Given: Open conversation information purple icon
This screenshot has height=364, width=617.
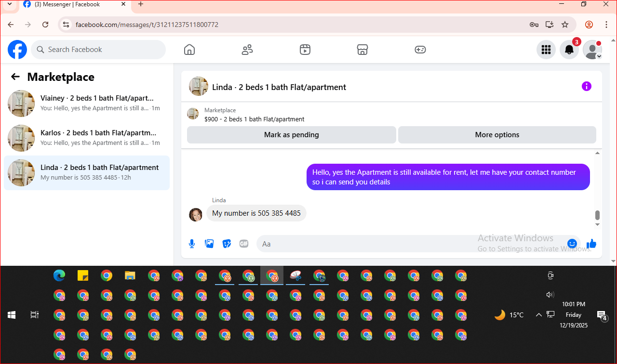Looking at the screenshot, I should [587, 87].
